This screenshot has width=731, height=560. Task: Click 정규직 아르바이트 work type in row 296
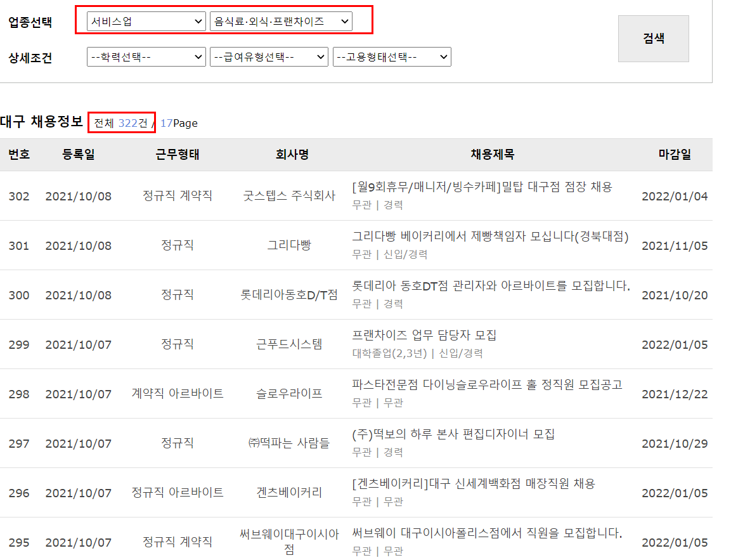click(x=177, y=492)
